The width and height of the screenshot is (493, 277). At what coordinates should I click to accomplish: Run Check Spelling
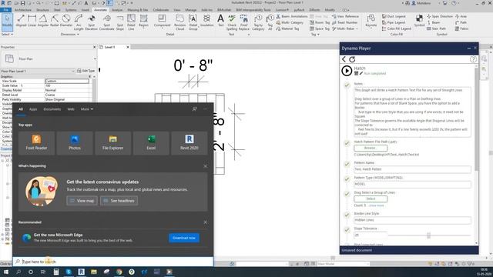click(232, 22)
